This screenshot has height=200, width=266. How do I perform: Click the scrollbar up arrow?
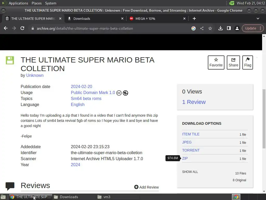[264, 36]
